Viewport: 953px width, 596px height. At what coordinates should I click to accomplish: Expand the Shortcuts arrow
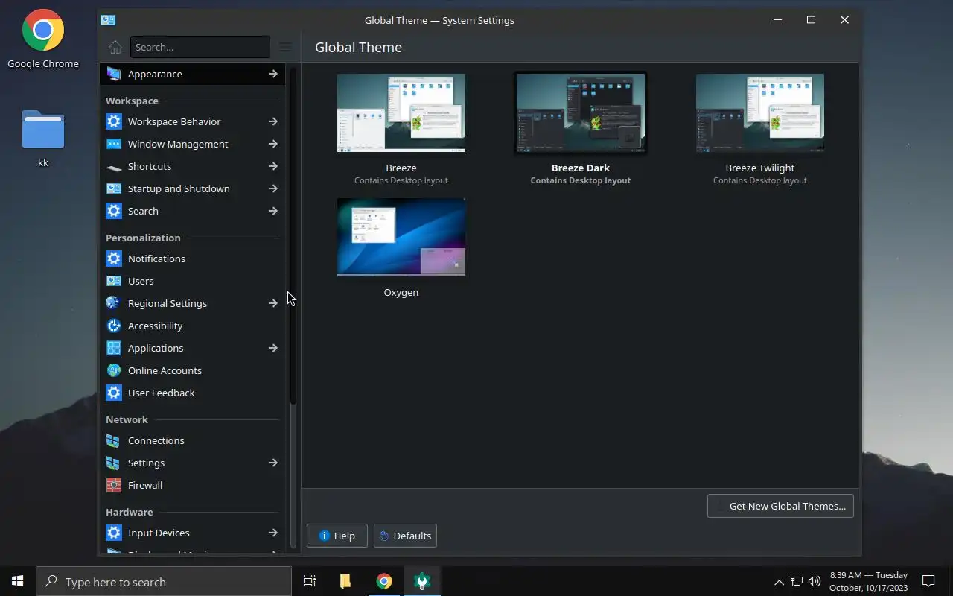pos(272,166)
